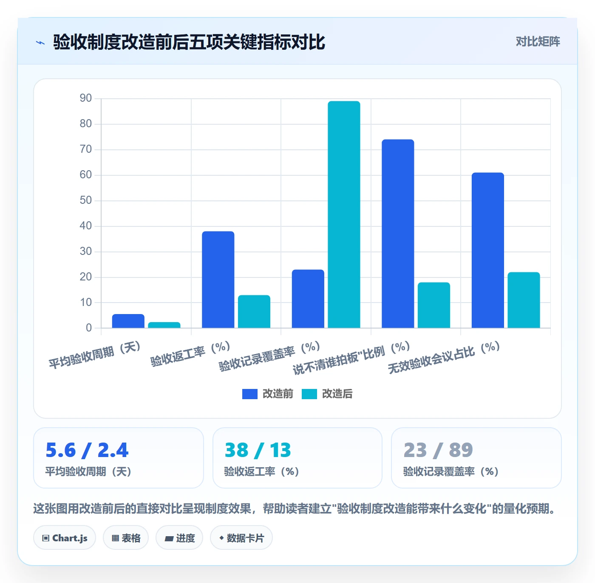This screenshot has height=583, width=595.
Task: Select the Chart.js tag chip
Action: point(65,538)
